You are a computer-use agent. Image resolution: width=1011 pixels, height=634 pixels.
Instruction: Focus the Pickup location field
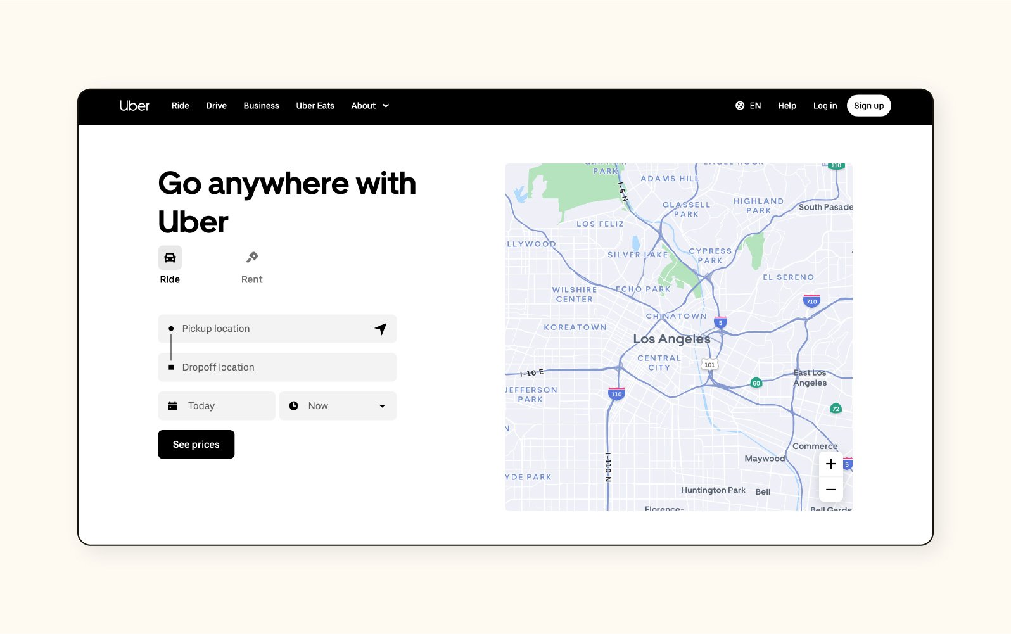[x=277, y=329]
